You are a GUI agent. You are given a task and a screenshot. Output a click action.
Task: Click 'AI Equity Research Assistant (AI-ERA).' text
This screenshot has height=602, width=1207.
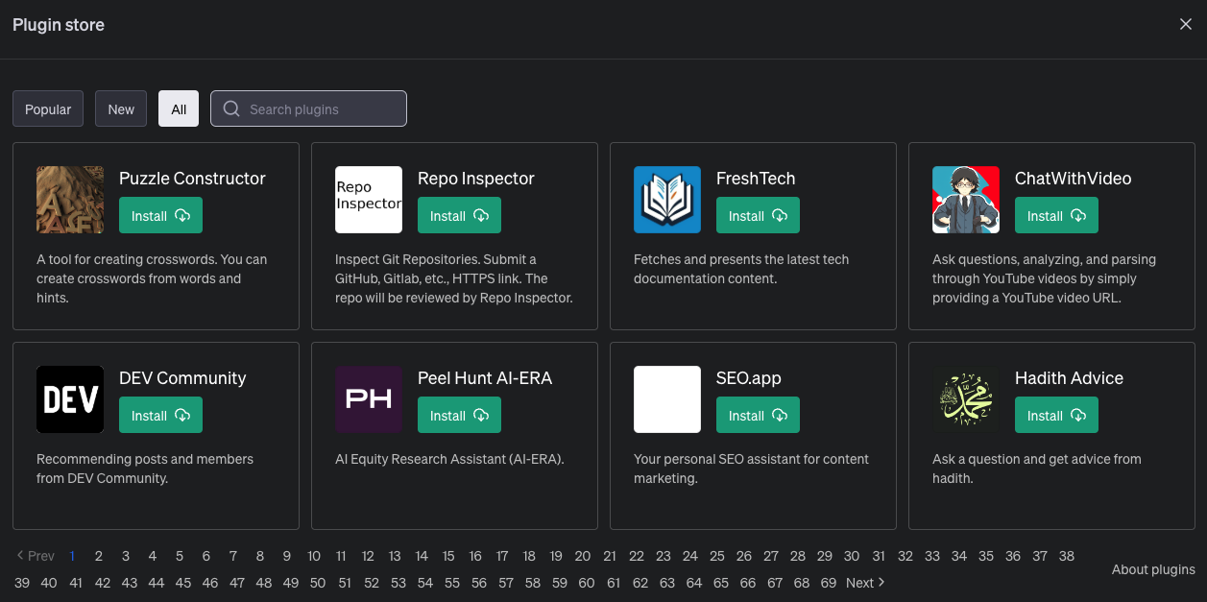tap(449, 459)
